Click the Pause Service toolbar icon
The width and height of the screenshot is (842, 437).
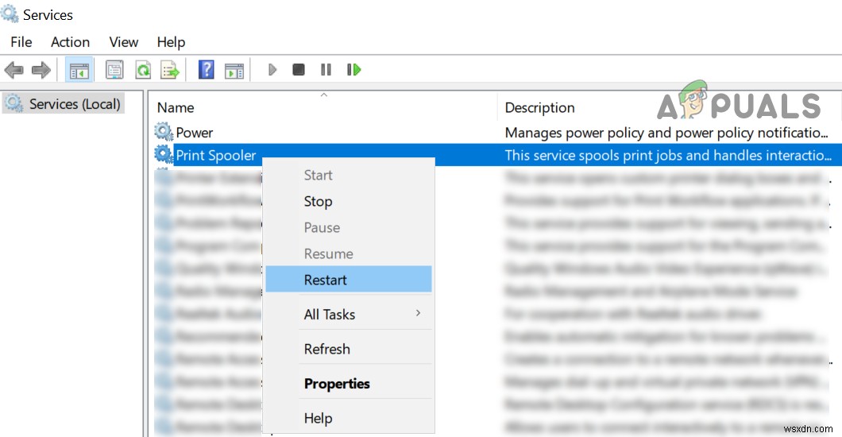click(326, 70)
